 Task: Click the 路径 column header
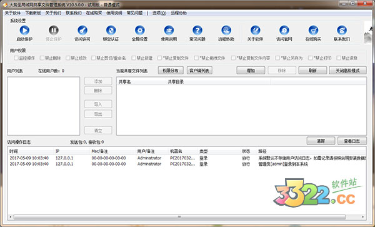click(311, 151)
